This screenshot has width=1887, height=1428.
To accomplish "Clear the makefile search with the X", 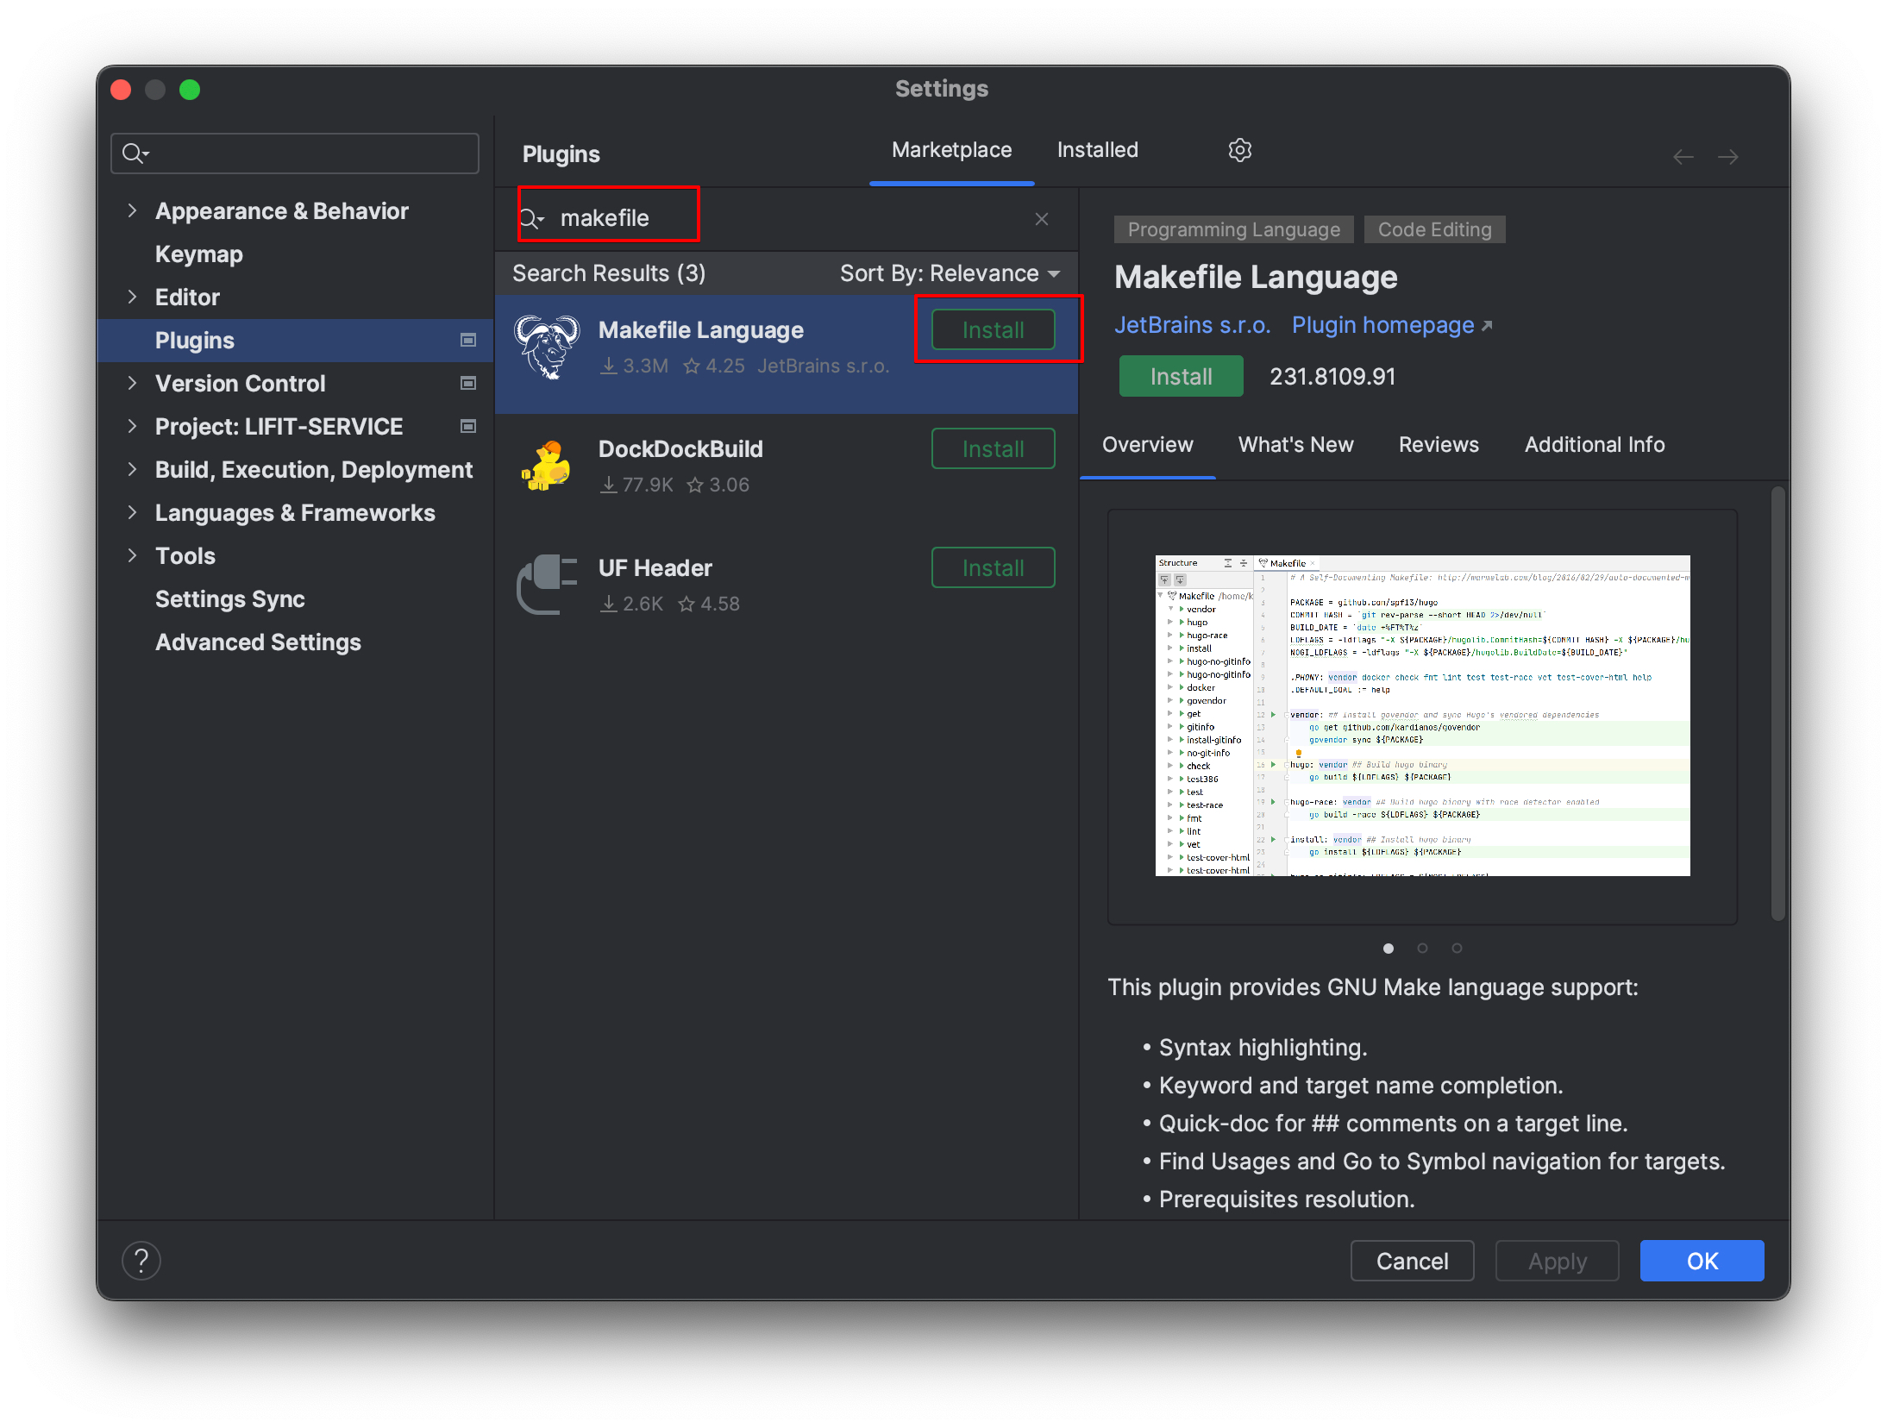I will 1042,219.
